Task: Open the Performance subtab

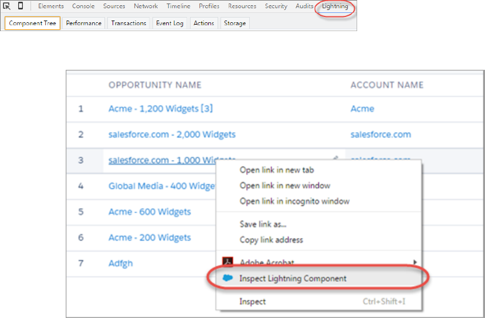Action: pyautogui.click(x=83, y=23)
